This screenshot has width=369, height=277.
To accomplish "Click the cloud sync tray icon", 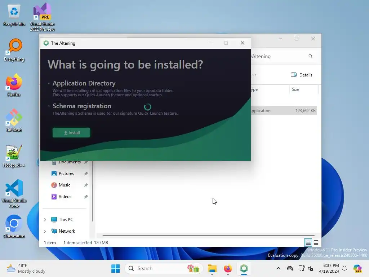I will tap(290, 268).
